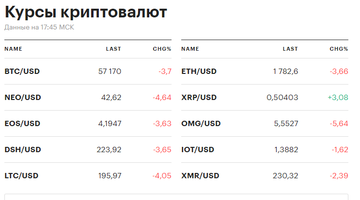Open LTC/USD pair details

[x=21, y=176]
